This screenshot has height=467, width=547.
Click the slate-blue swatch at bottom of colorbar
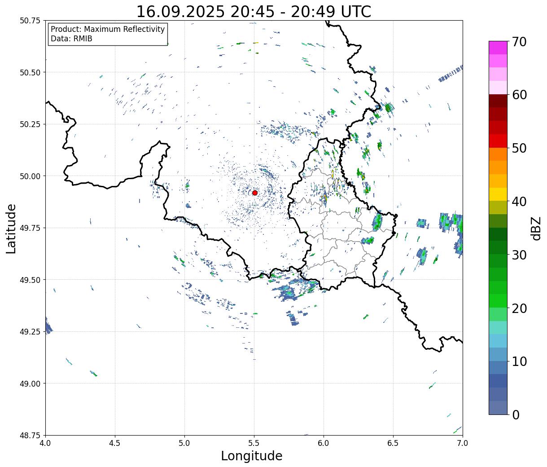[x=498, y=408]
